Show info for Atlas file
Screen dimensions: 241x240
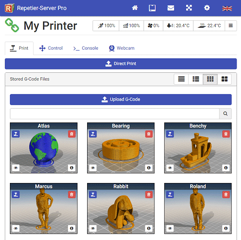[x=72, y=168]
